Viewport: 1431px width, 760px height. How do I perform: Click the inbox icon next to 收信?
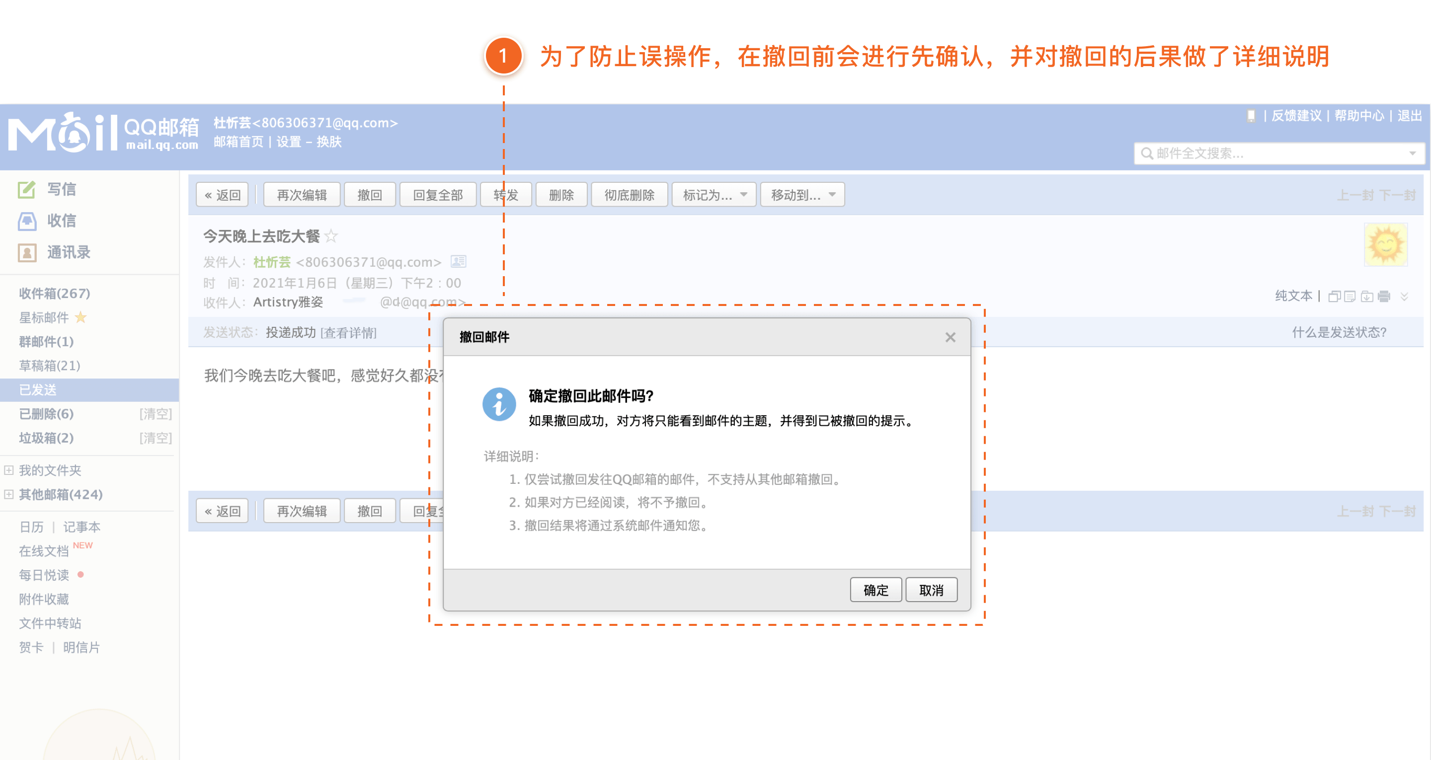27,221
